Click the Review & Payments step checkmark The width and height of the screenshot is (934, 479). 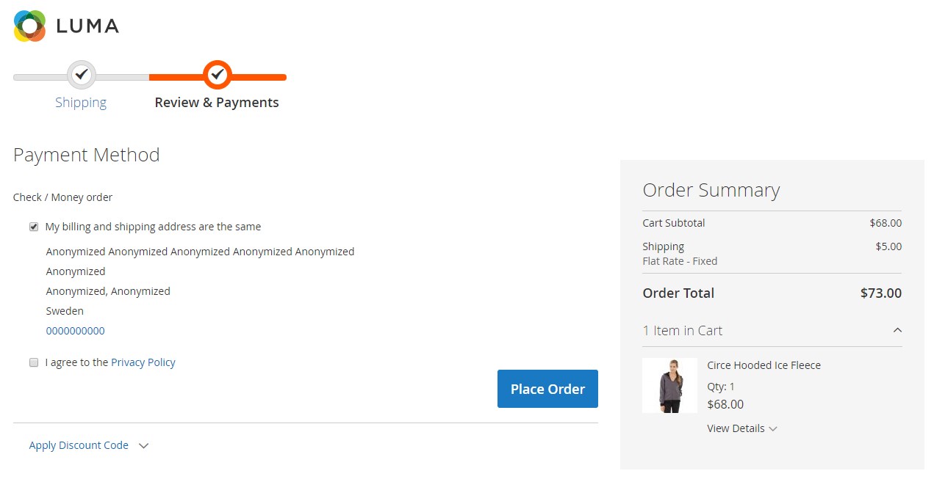pyautogui.click(x=217, y=74)
